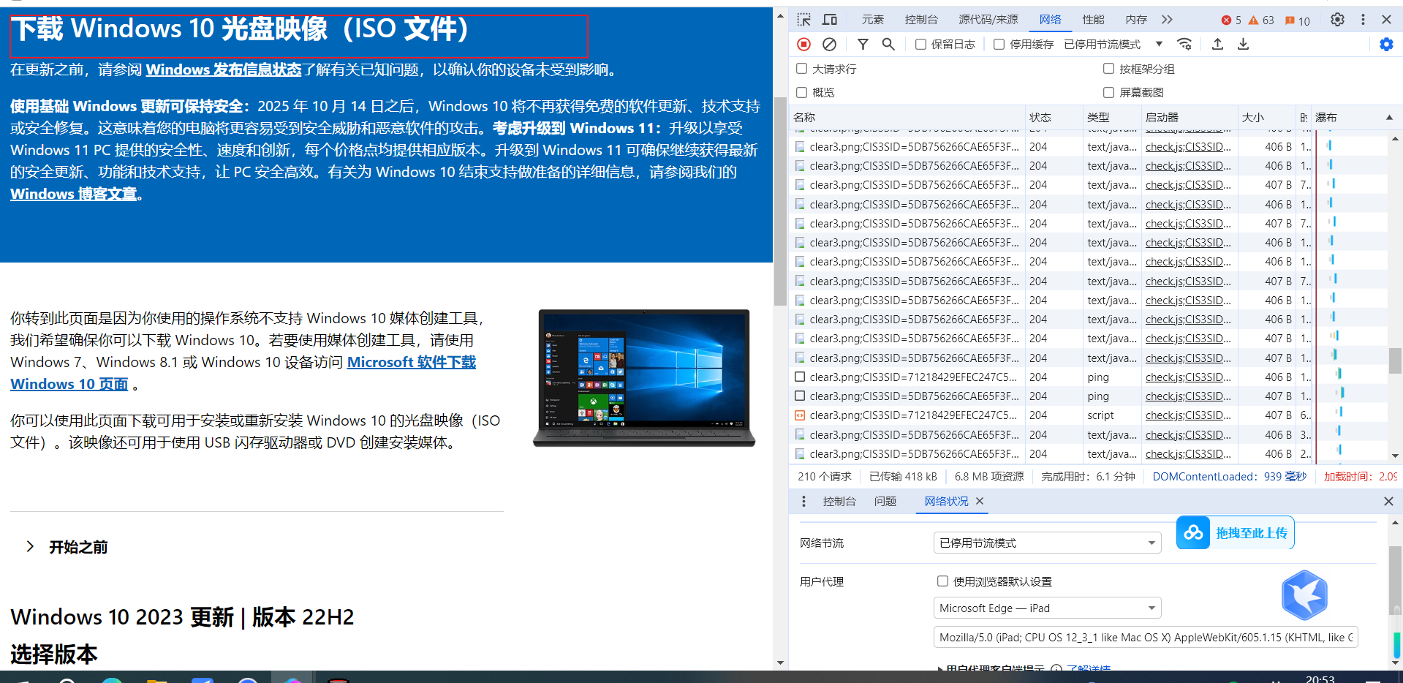Click the user agent string input field
1403x683 pixels.
click(1146, 637)
